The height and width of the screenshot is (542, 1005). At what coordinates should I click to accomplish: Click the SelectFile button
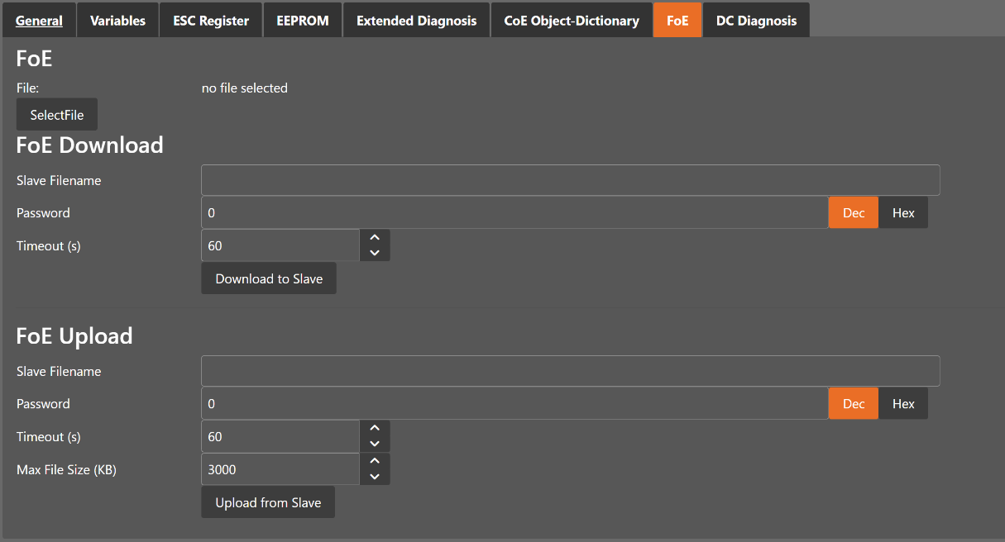(57, 115)
